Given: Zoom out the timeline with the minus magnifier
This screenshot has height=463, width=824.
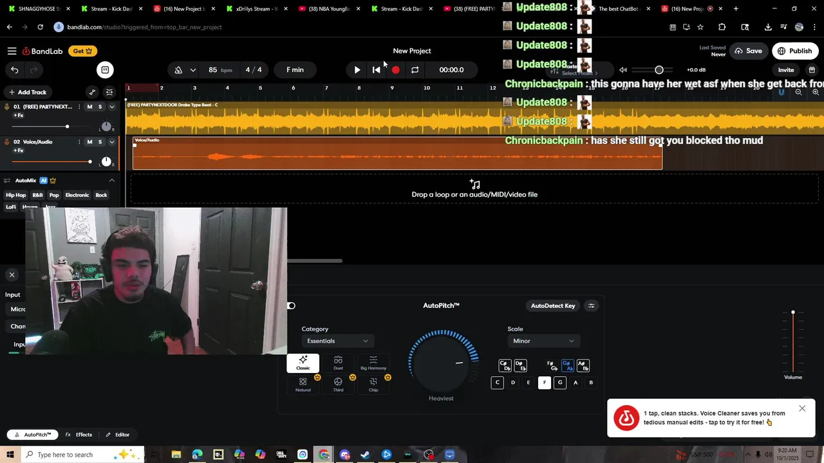Looking at the screenshot, I should click(x=798, y=92).
